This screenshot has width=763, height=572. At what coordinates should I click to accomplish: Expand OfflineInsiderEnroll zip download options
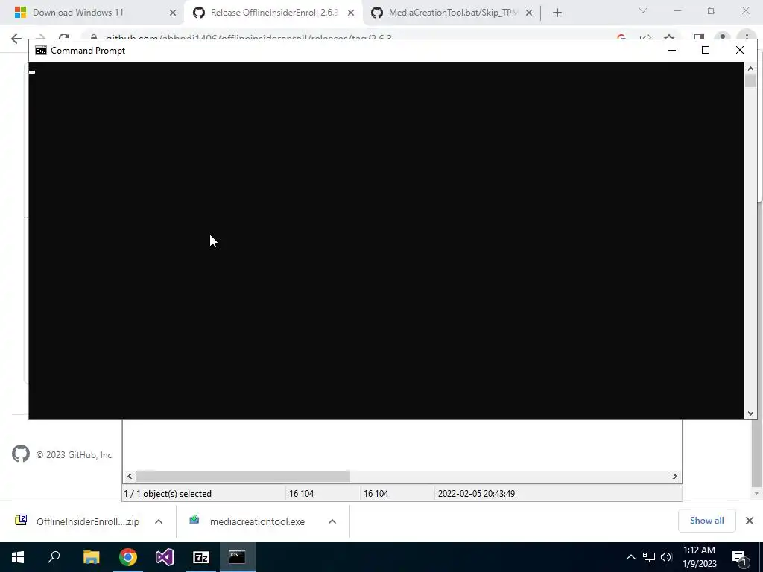point(159,521)
